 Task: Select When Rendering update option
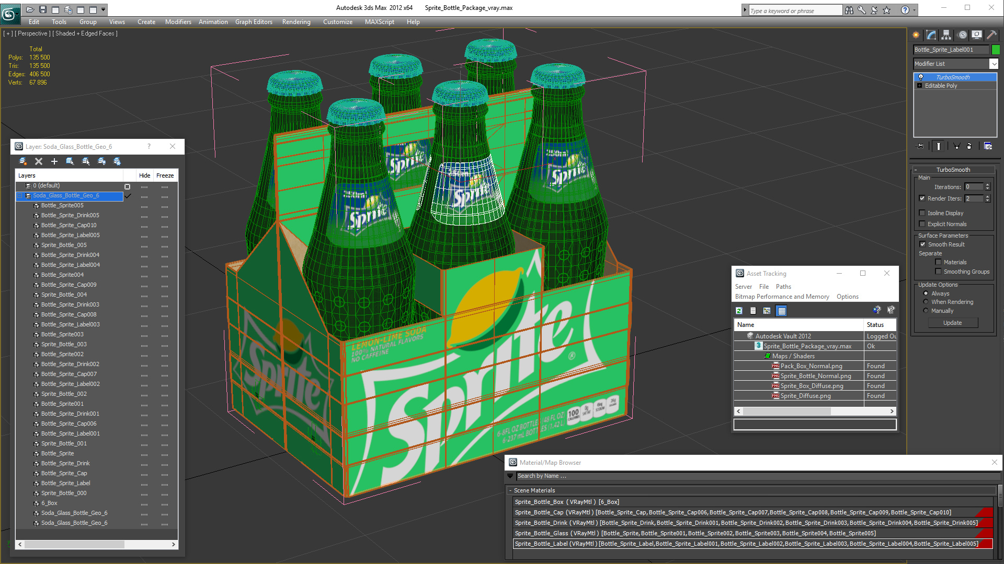(926, 302)
